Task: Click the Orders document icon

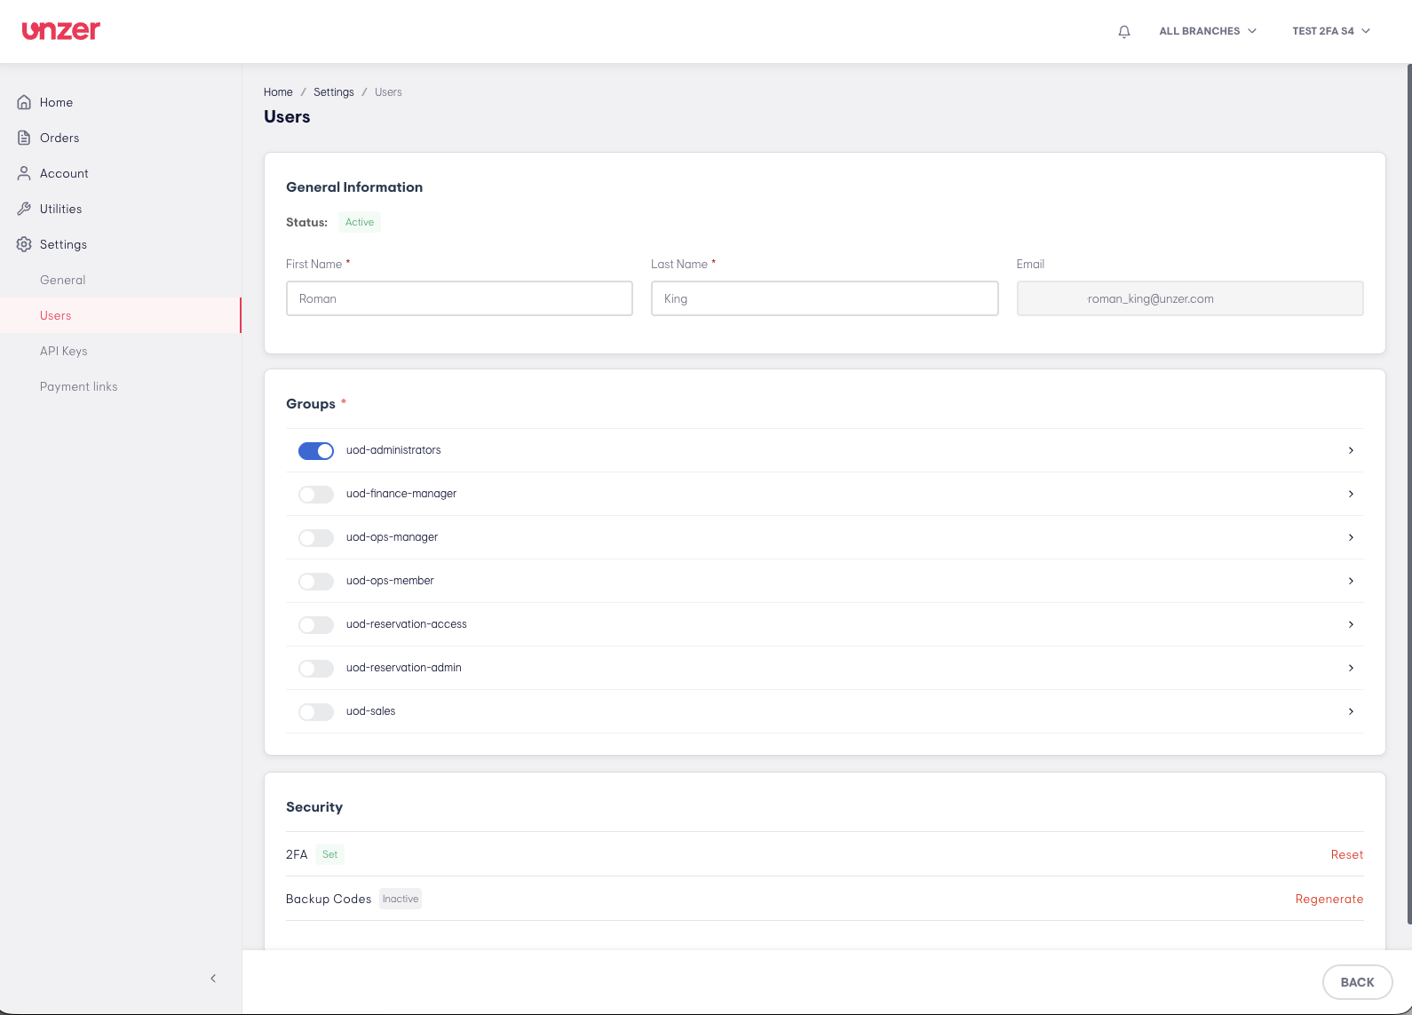Action: click(x=24, y=138)
